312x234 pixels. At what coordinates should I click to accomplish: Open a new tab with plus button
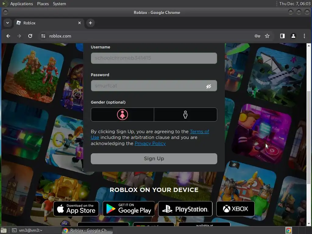point(90,23)
